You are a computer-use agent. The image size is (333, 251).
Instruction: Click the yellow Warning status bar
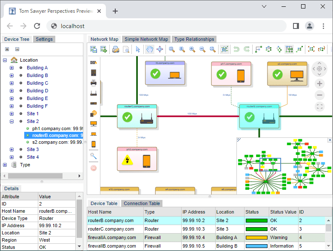click(x=256, y=237)
